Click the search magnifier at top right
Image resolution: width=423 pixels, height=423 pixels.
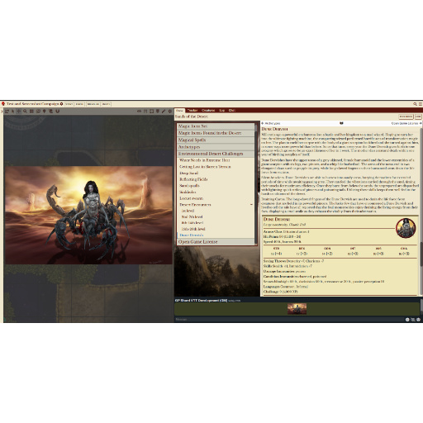[x=415, y=104]
